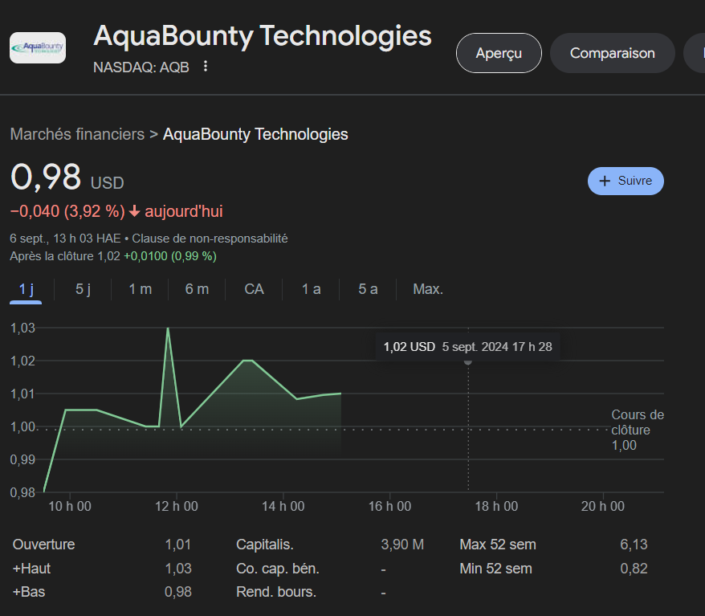This screenshot has width=705, height=616.
Task: Click the current price 0,98 USD
Action: pyautogui.click(x=67, y=177)
